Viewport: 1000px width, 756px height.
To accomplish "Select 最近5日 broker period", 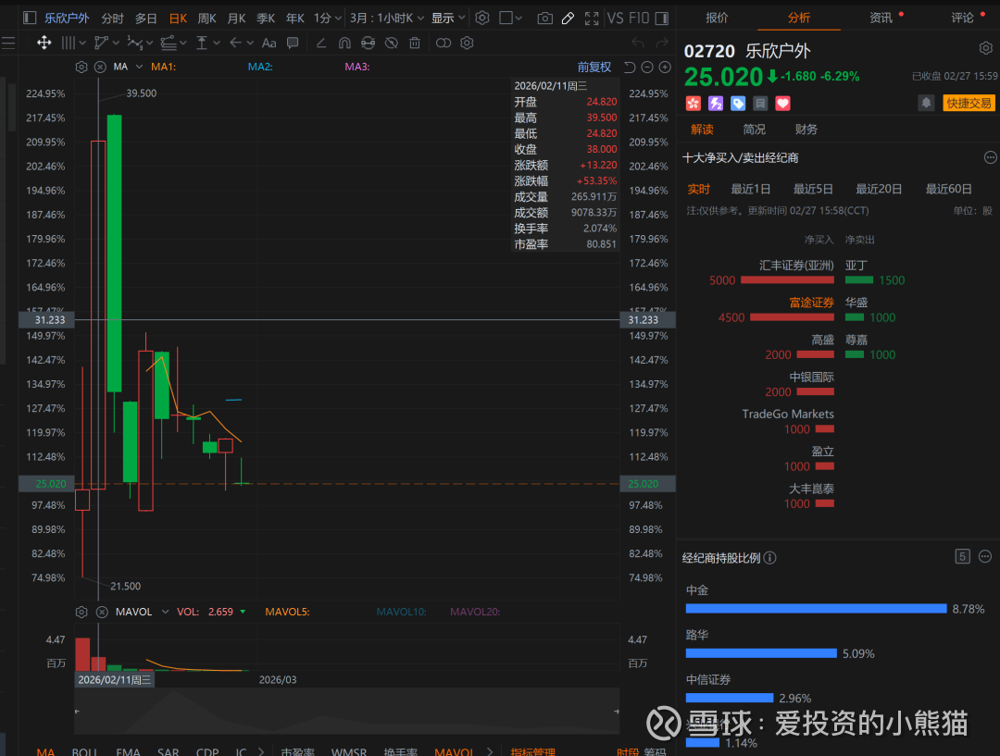I will point(813,189).
